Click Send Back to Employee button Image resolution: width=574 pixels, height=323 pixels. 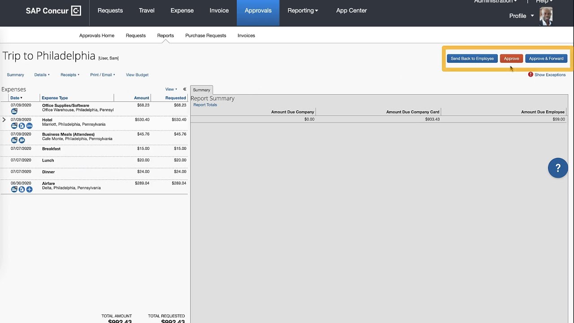(x=472, y=58)
